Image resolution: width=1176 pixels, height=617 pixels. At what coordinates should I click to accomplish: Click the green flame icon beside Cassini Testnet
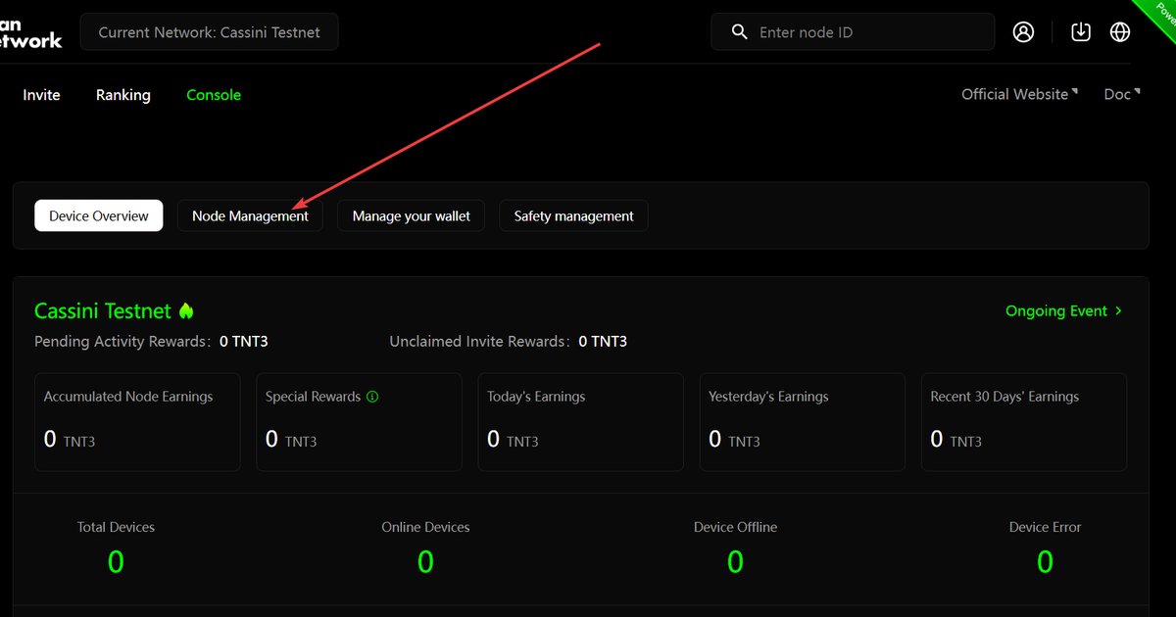coord(186,310)
